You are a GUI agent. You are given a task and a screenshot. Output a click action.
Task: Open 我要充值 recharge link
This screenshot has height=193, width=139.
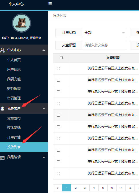pos(14,79)
